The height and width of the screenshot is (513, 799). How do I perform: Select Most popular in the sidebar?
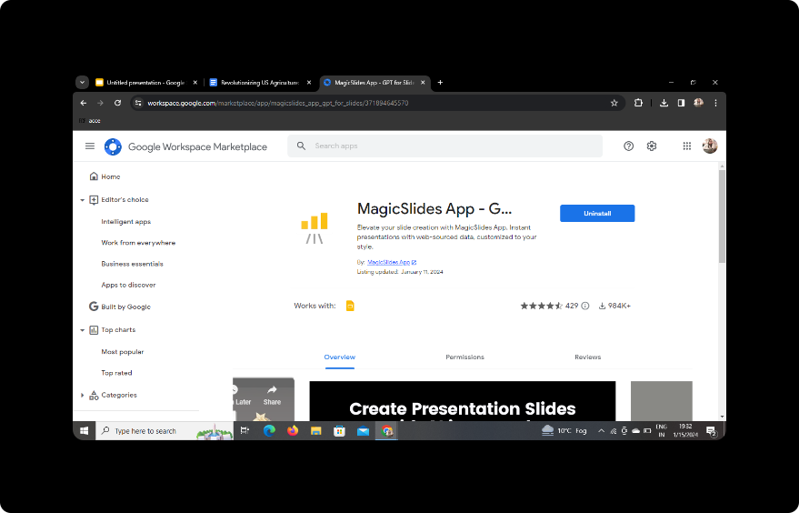[x=123, y=352]
